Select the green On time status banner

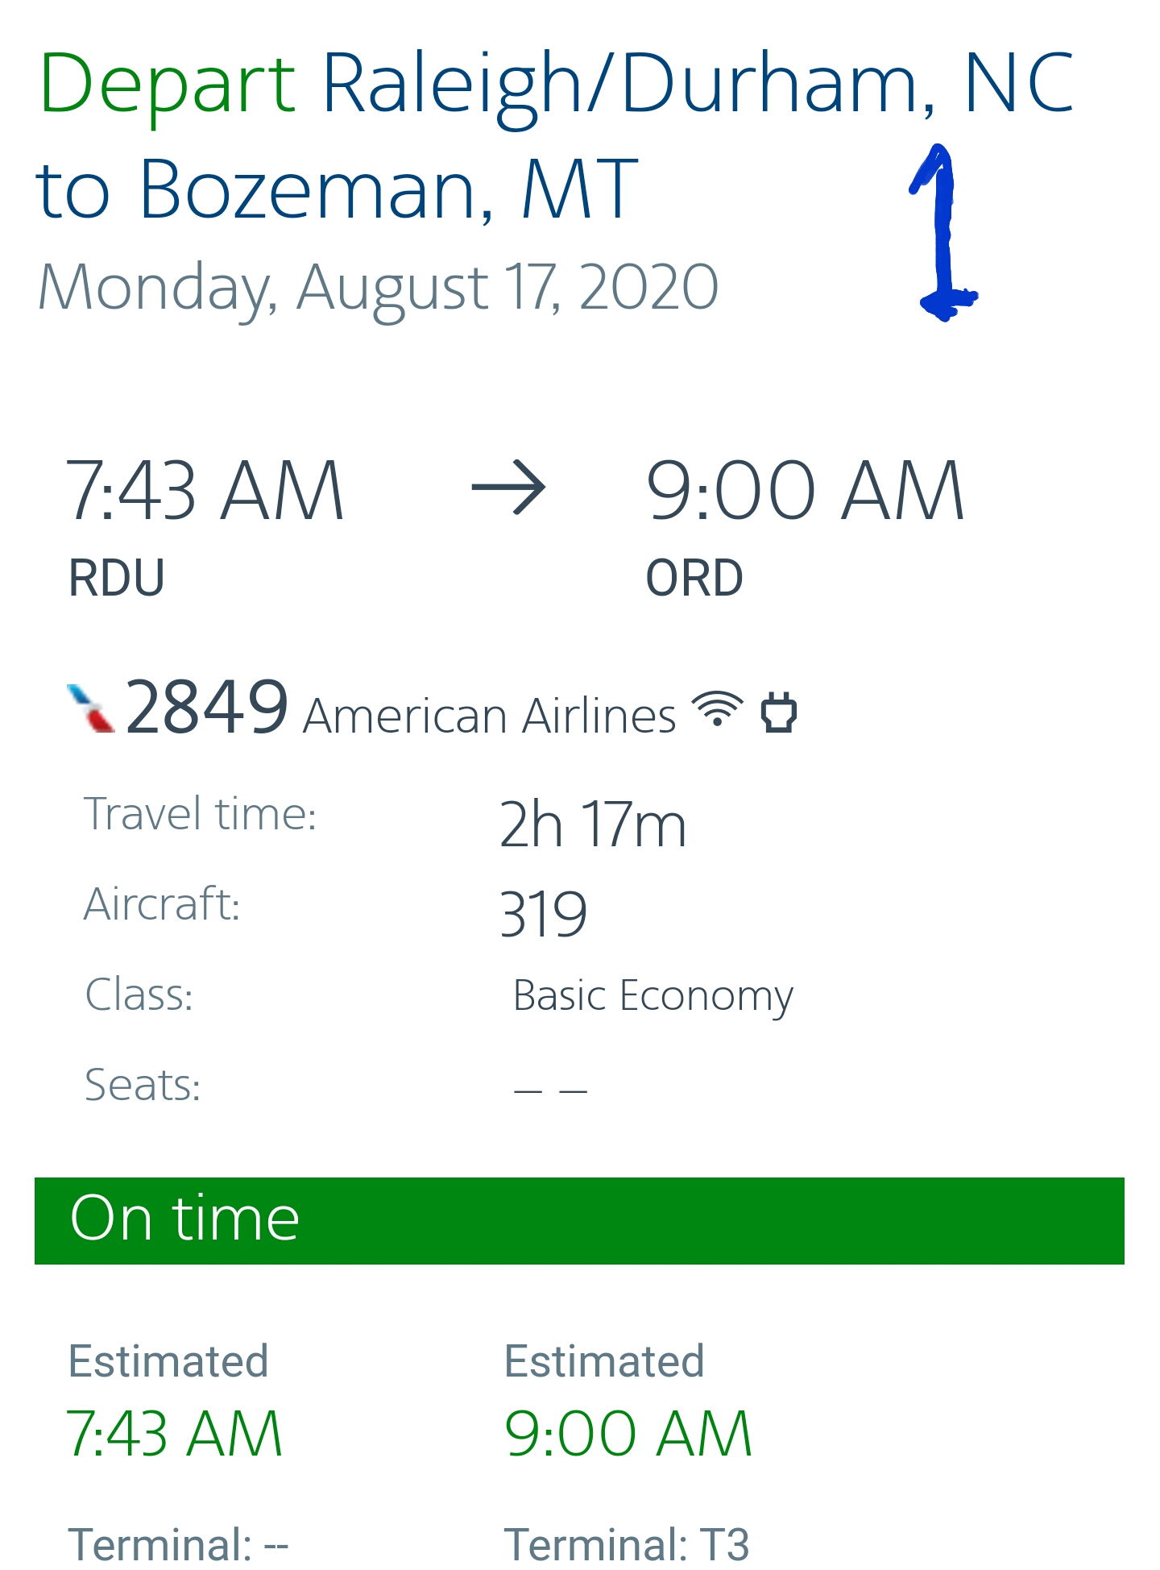579,1220
